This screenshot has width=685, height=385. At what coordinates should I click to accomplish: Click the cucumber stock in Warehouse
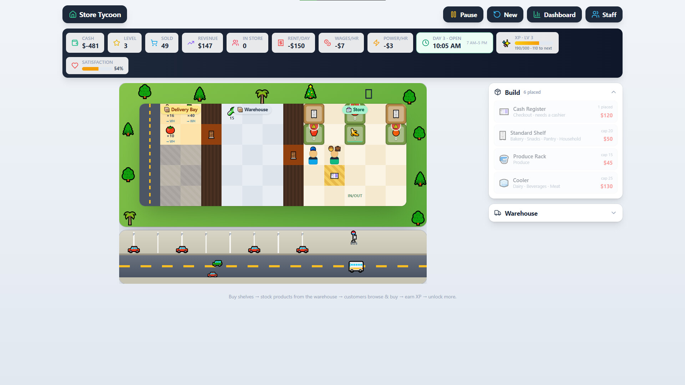click(x=232, y=113)
